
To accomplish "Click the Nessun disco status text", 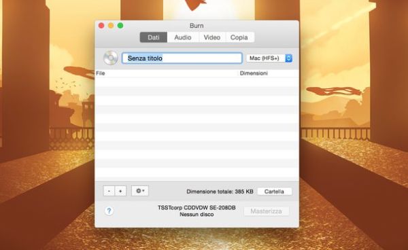I will coord(197,215).
